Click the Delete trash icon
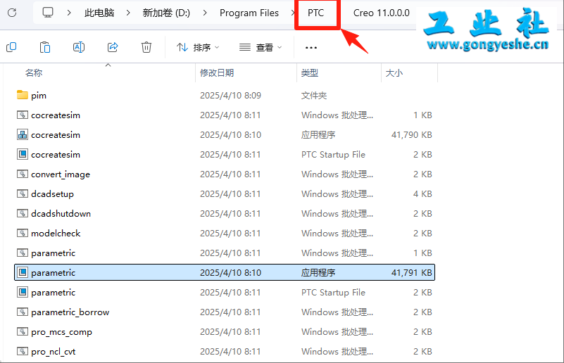 pos(146,47)
